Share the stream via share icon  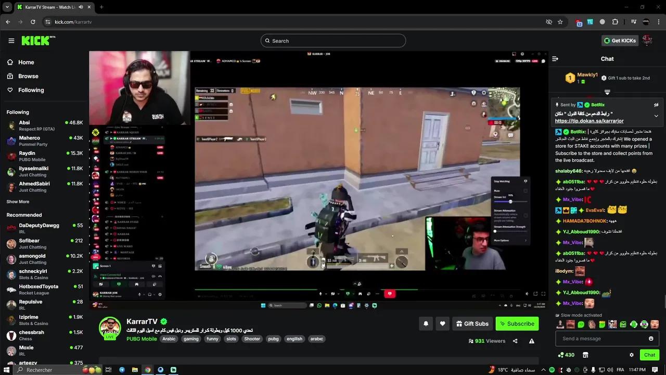point(515,341)
